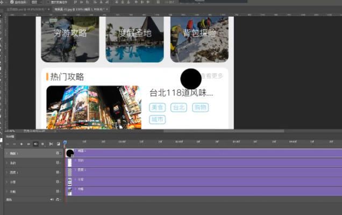Mute the audio track speaker toggle

[52, 199]
